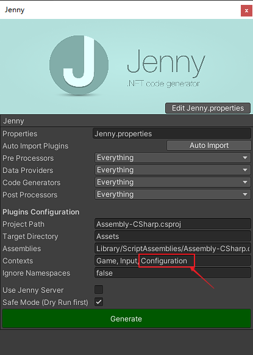Click the Auto Import button

(209, 145)
